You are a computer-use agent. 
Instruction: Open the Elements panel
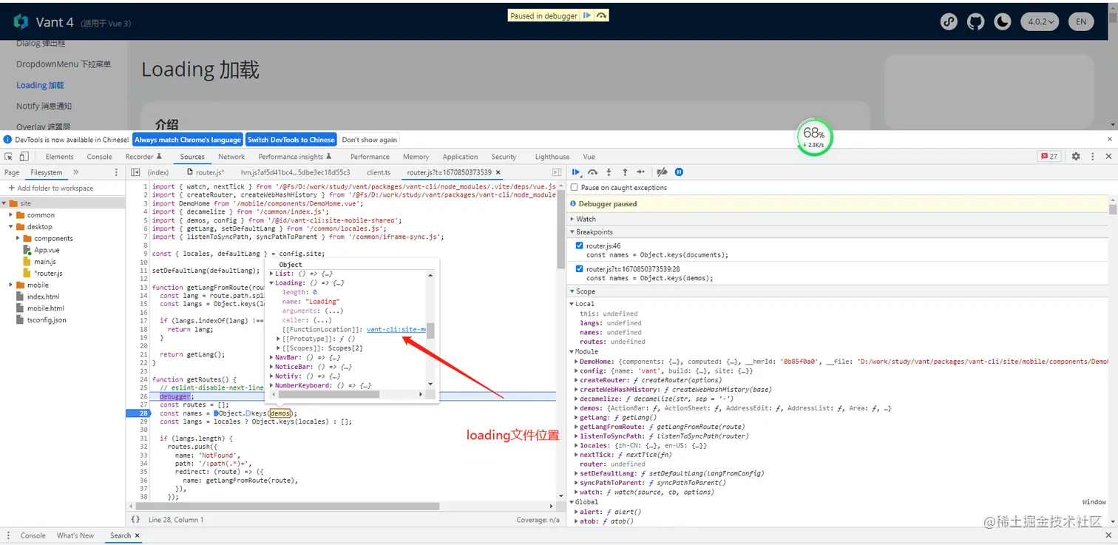(x=59, y=157)
